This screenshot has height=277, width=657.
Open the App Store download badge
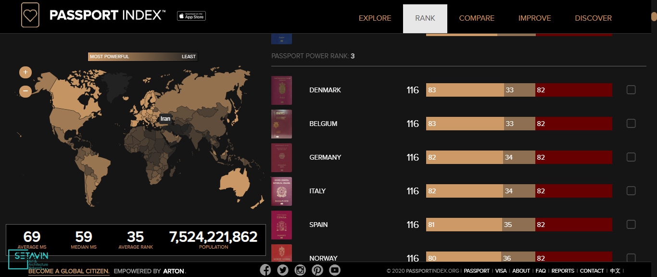pyautogui.click(x=191, y=16)
